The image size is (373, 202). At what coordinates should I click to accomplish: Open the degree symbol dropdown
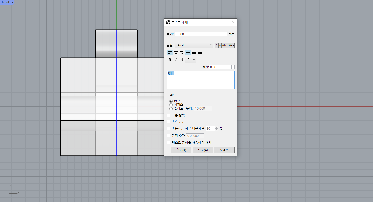tap(194, 60)
